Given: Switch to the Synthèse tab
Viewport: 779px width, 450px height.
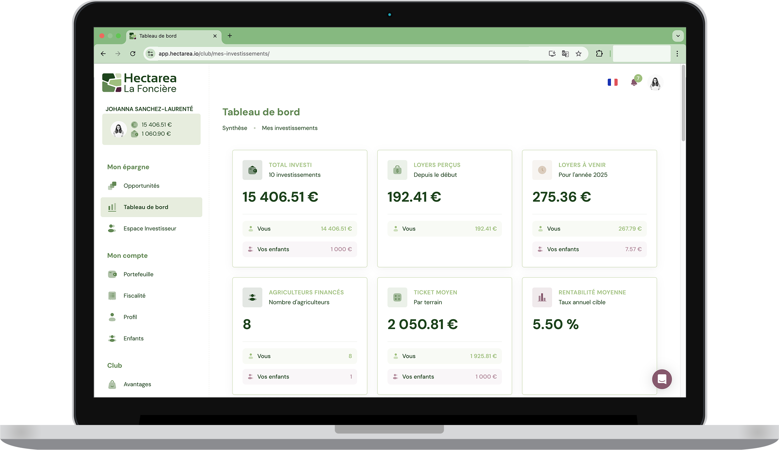Looking at the screenshot, I should pos(235,128).
